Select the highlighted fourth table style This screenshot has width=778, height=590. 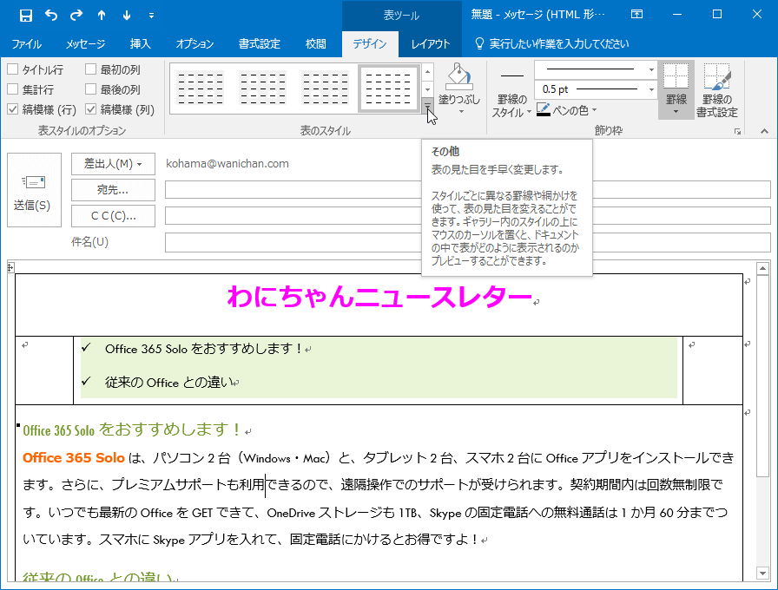click(x=388, y=88)
